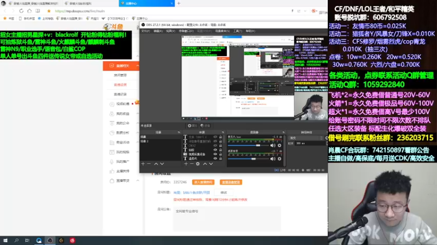Open the browser icon on the taskbar

point(39,241)
